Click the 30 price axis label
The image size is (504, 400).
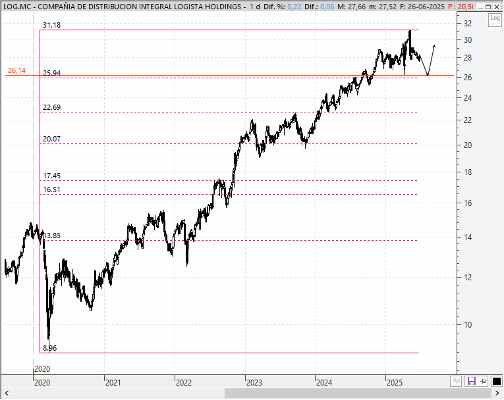468,40
